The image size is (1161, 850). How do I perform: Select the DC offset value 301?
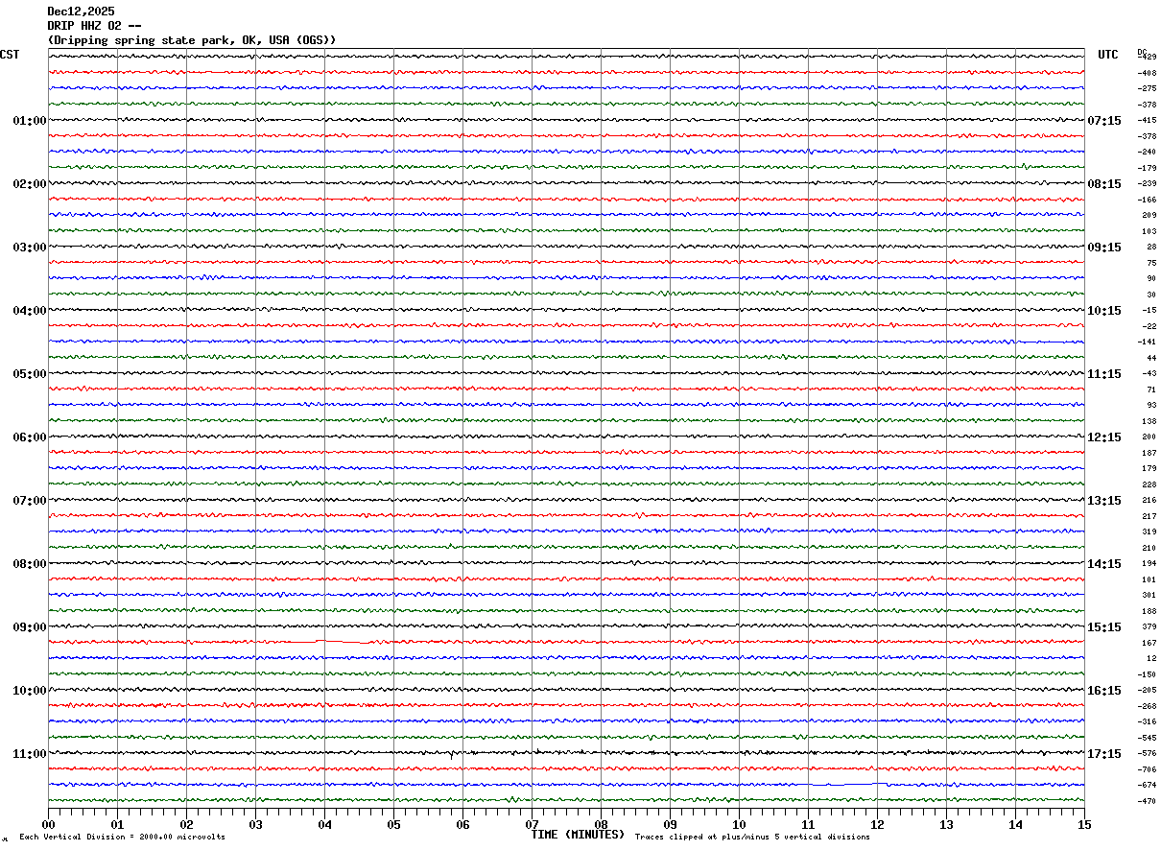coord(1149,595)
